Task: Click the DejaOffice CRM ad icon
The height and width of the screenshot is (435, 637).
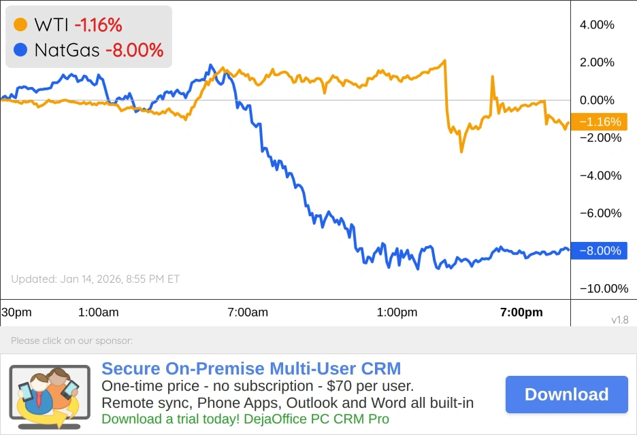Action: click(x=49, y=393)
